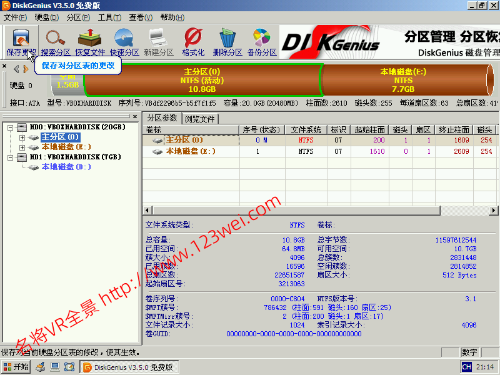Switch to the 浏览文件 tab
The image size is (500, 375).
(x=200, y=119)
